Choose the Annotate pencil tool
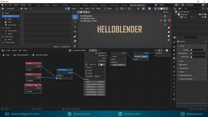The width and height of the screenshot is (208, 117). (75, 46)
